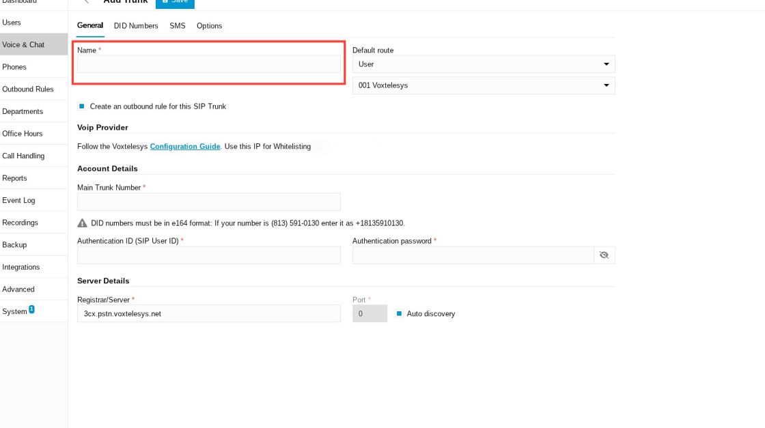
Task: Toggle Create an outbound rule checkbox
Action: [x=82, y=106]
